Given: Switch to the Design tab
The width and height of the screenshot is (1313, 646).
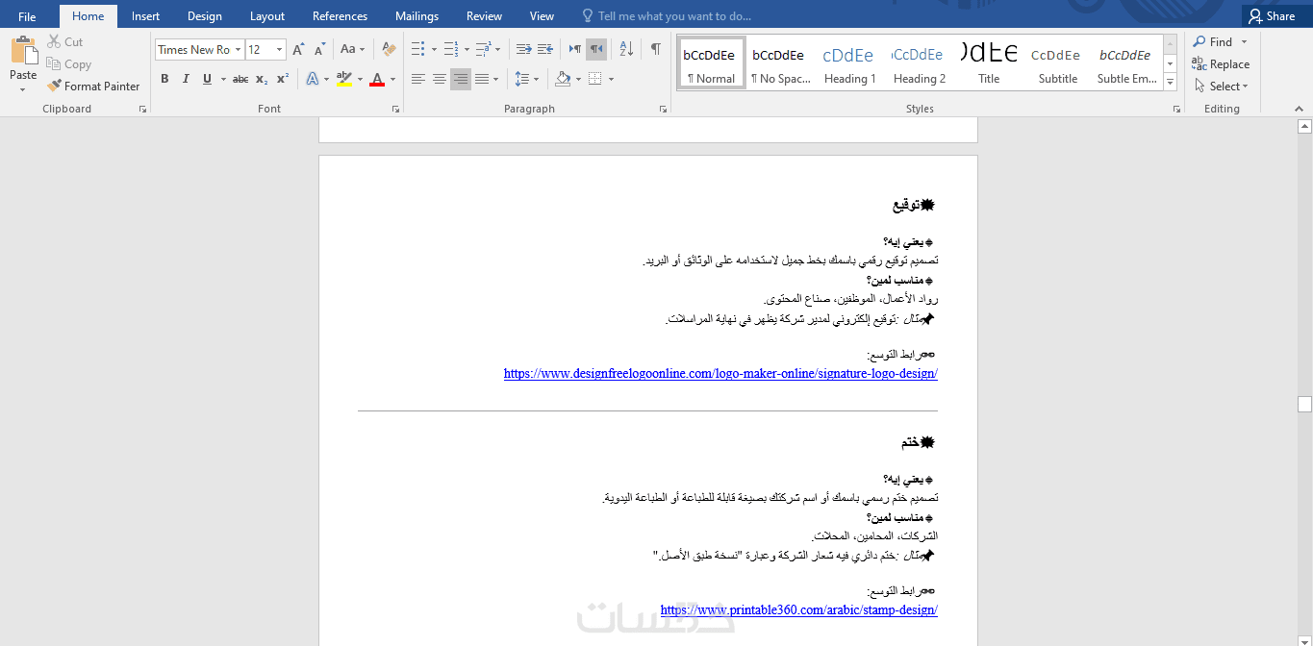Looking at the screenshot, I should (204, 15).
